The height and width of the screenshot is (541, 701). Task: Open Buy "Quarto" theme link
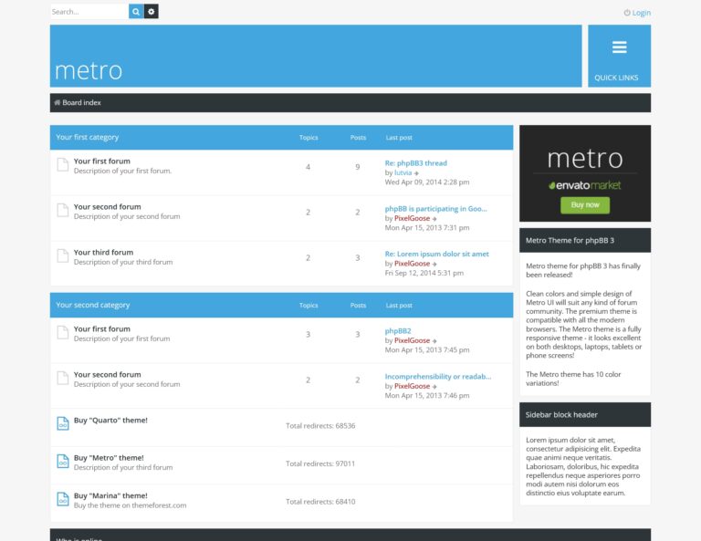(x=110, y=421)
